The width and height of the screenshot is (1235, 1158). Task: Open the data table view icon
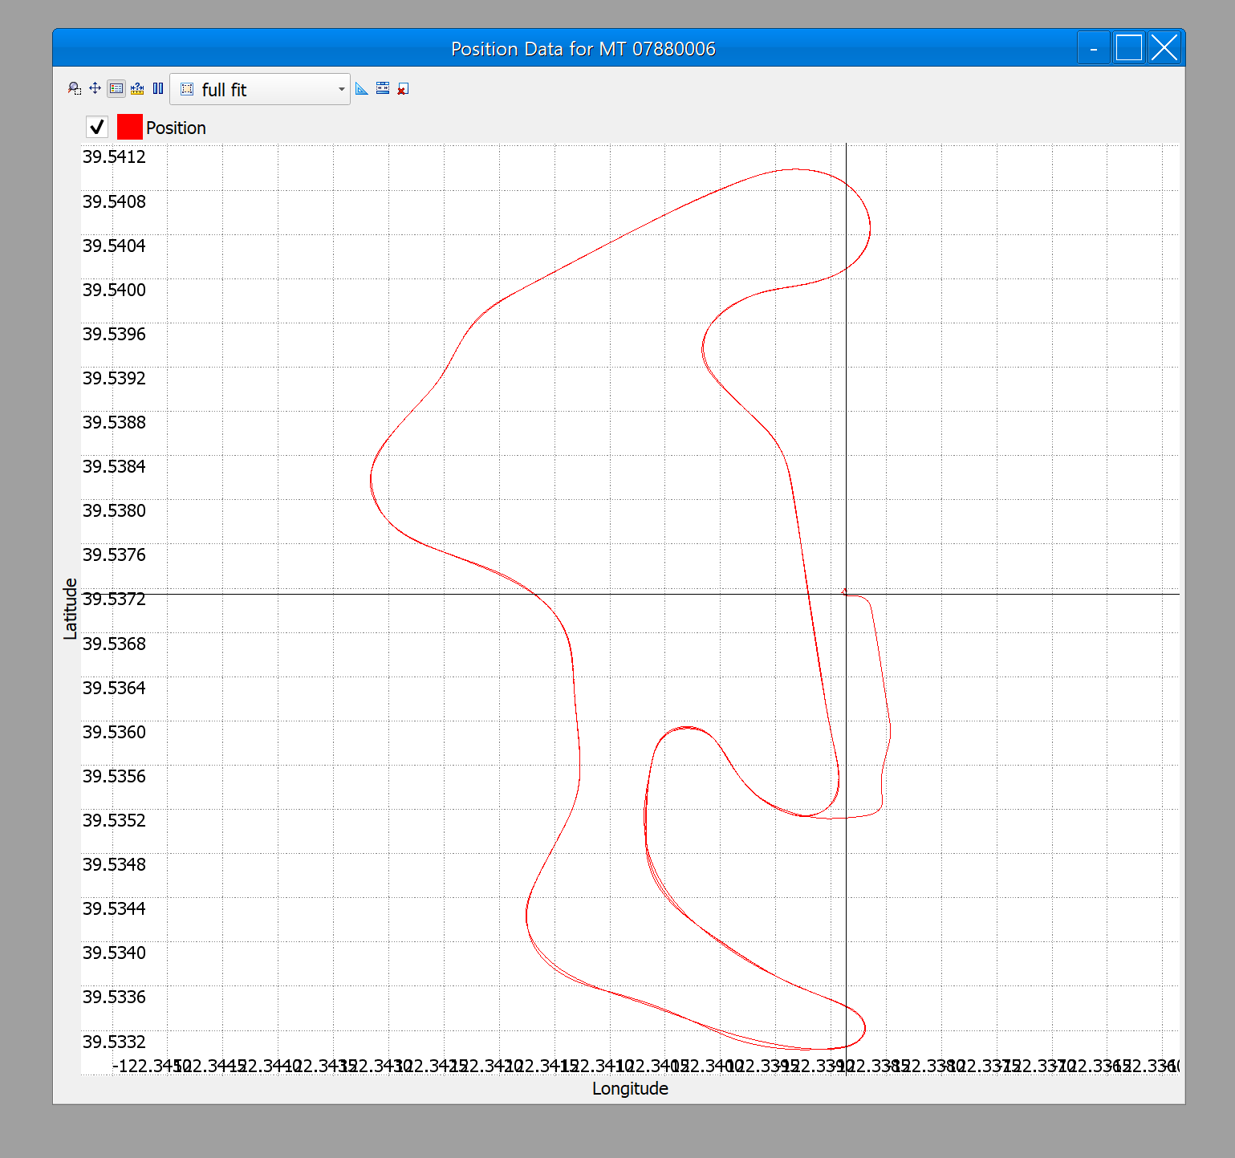[x=116, y=88]
